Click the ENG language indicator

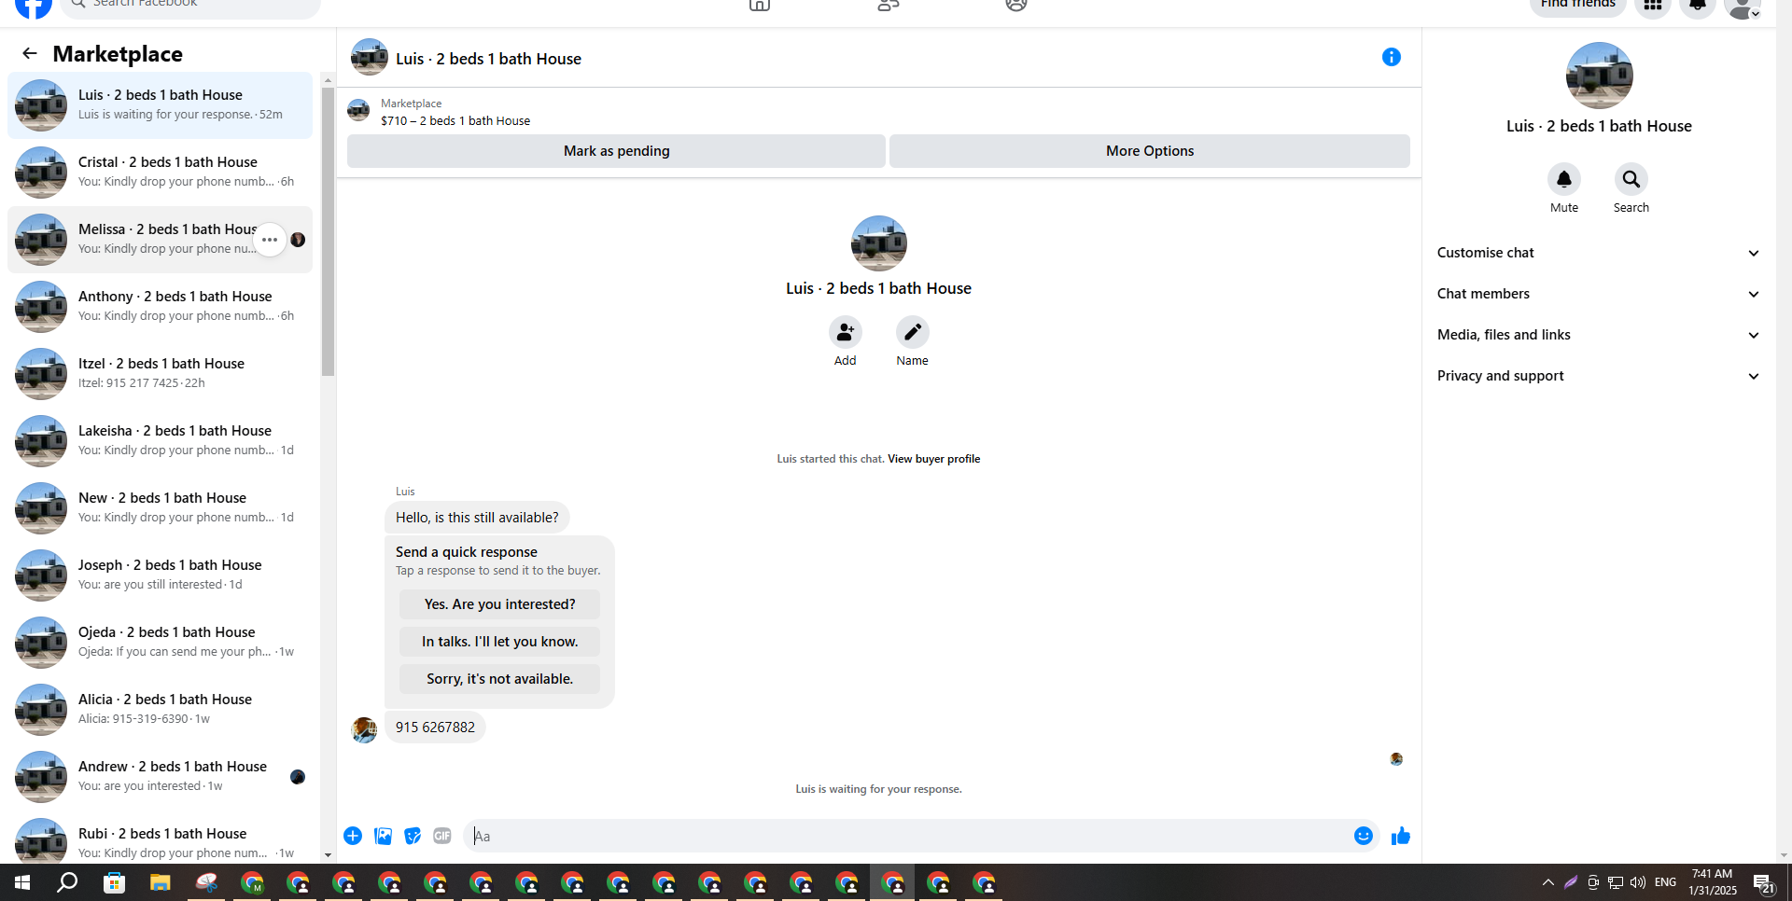pos(1665,882)
